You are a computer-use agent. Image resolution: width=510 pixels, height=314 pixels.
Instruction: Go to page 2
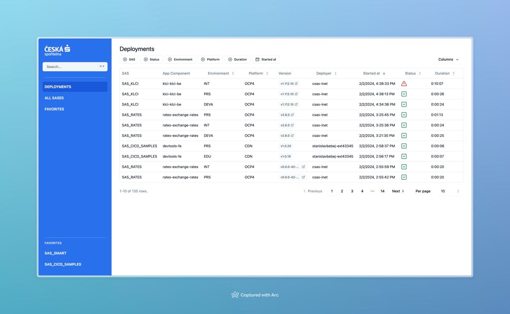click(x=342, y=191)
